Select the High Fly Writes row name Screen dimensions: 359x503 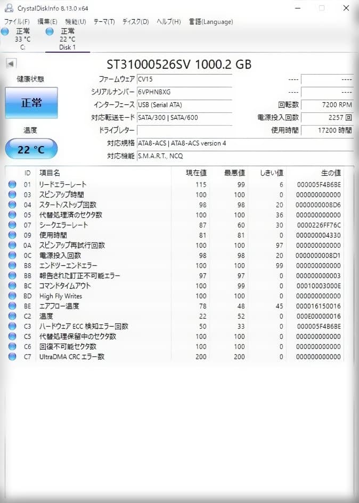(x=61, y=296)
